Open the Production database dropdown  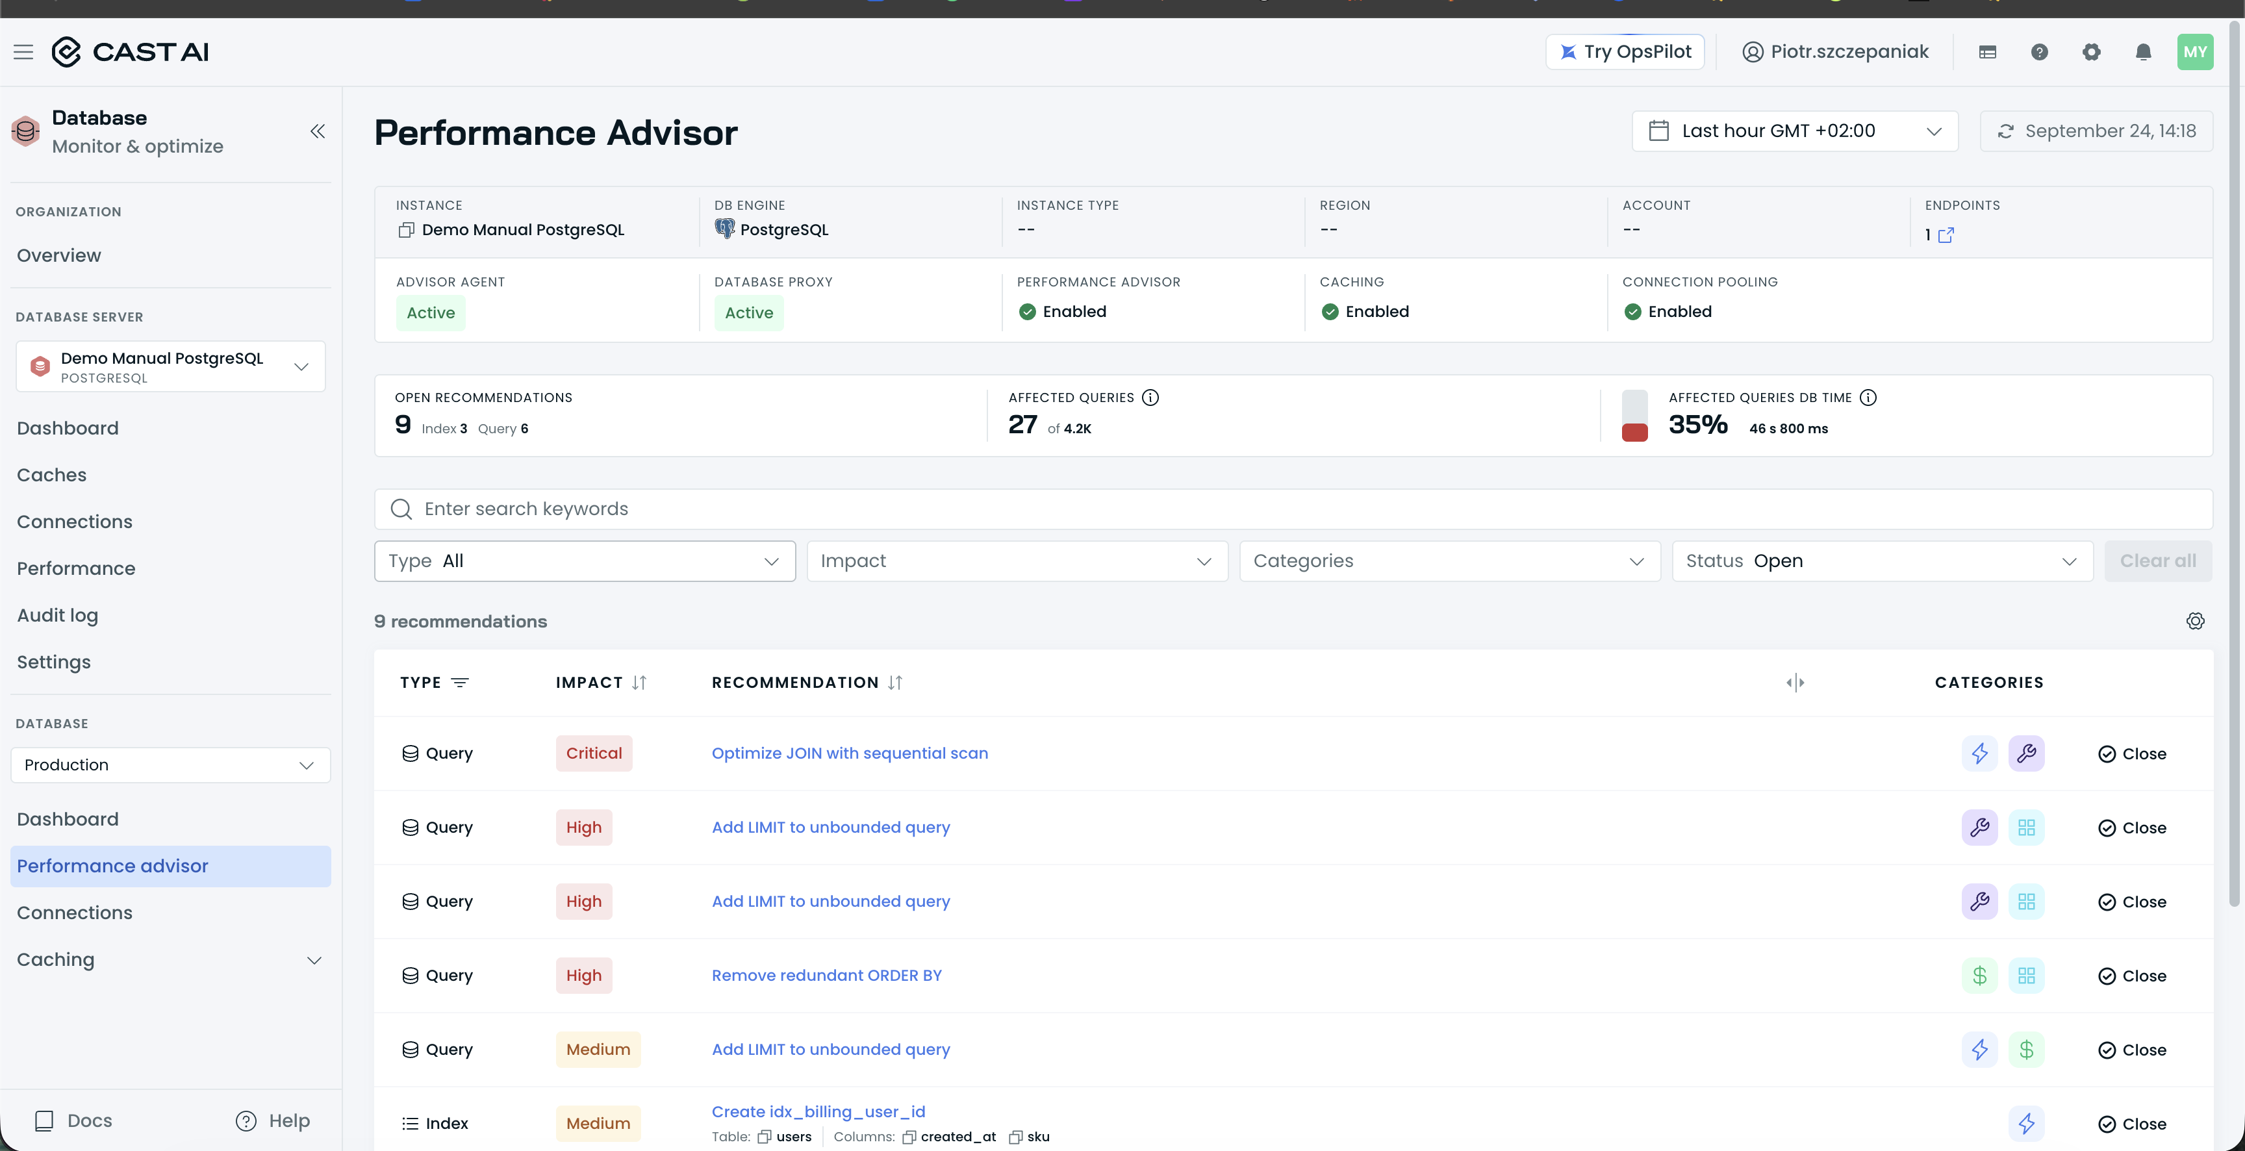pos(171,765)
